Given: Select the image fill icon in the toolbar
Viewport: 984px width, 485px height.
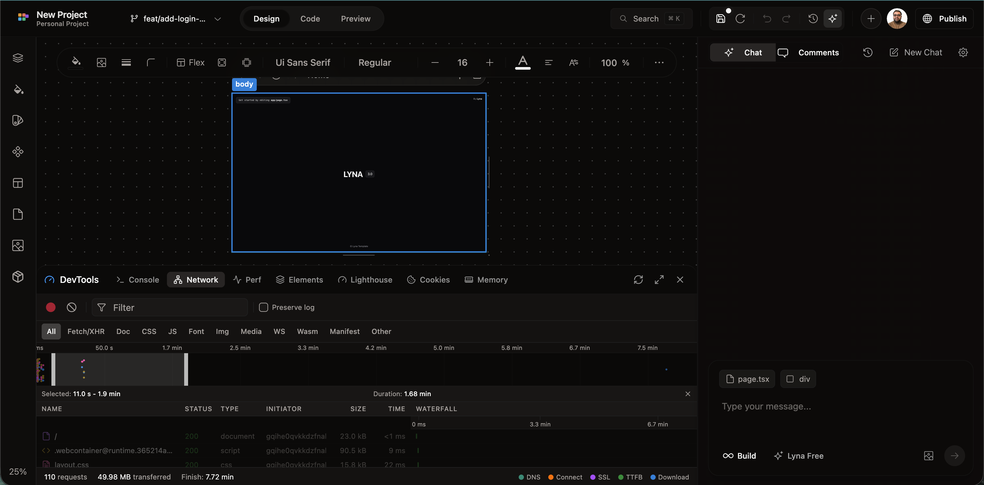Looking at the screenshot, I should (x=101, y=62).
